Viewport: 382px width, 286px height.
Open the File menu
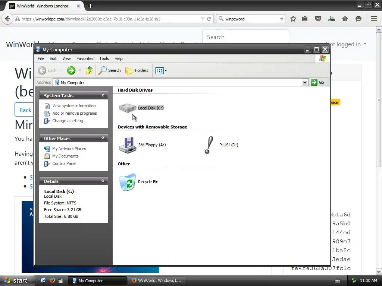click(41, 58)
